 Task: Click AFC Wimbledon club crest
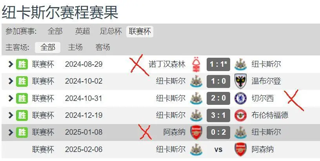tap(240, 81)
